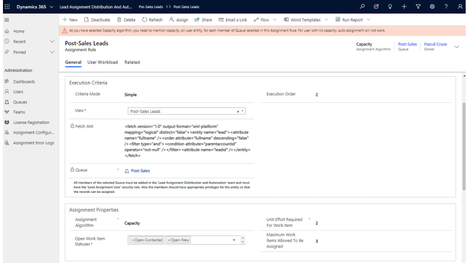Open Assignment Error Logs in sidebar
The height and width of the screenshot is (263, 469).
(x=33, y=143)
